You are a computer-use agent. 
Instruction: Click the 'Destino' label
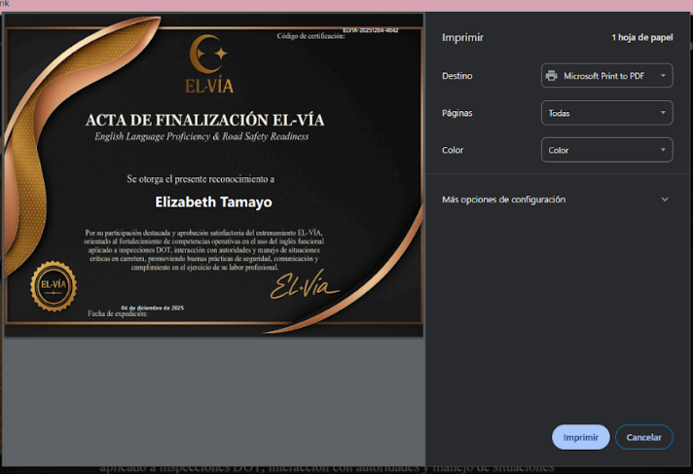[x=457, y=76]
